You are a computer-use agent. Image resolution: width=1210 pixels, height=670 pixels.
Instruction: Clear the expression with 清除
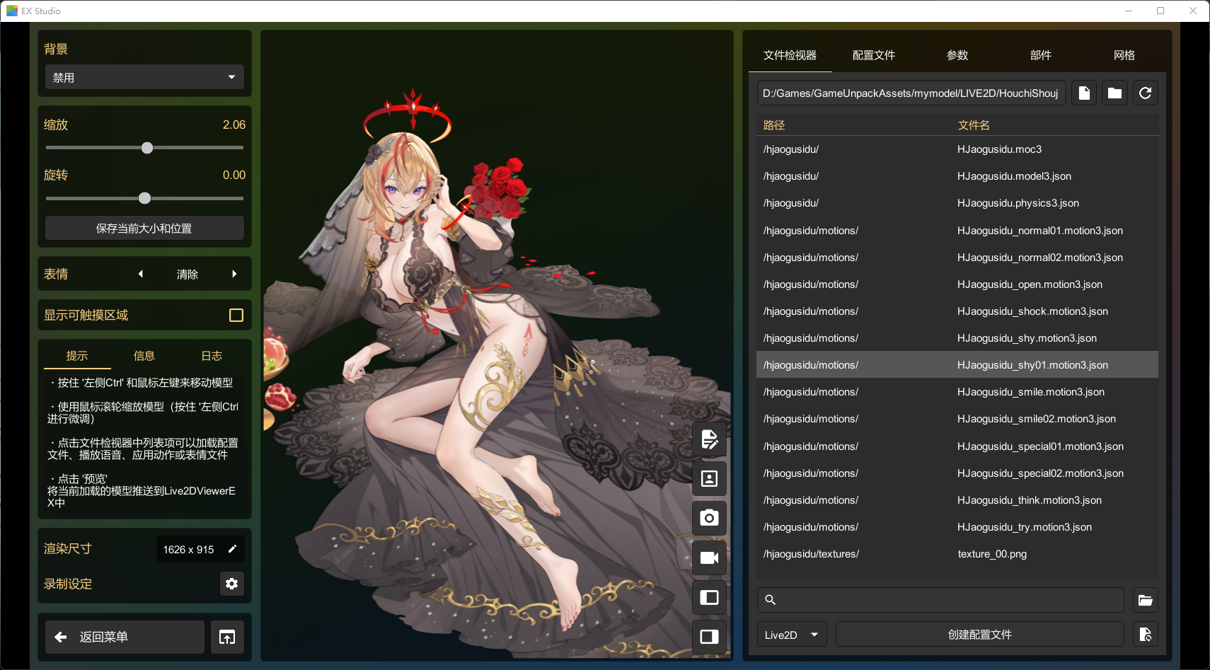[188, 275]
